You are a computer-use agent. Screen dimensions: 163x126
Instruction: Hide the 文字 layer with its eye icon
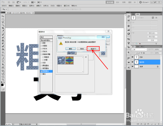[x=132, y=57]
